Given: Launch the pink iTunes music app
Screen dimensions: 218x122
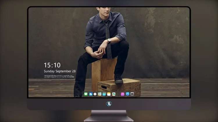Looking at the screenshot, I should point(122,94).
